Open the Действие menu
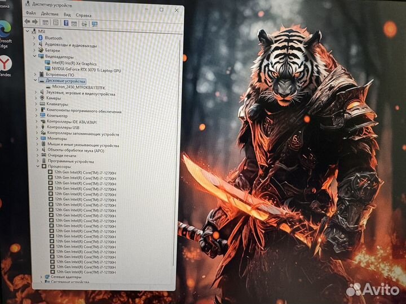Image resolution: width=406 pixels, height=304 pixels. (50, 14)
